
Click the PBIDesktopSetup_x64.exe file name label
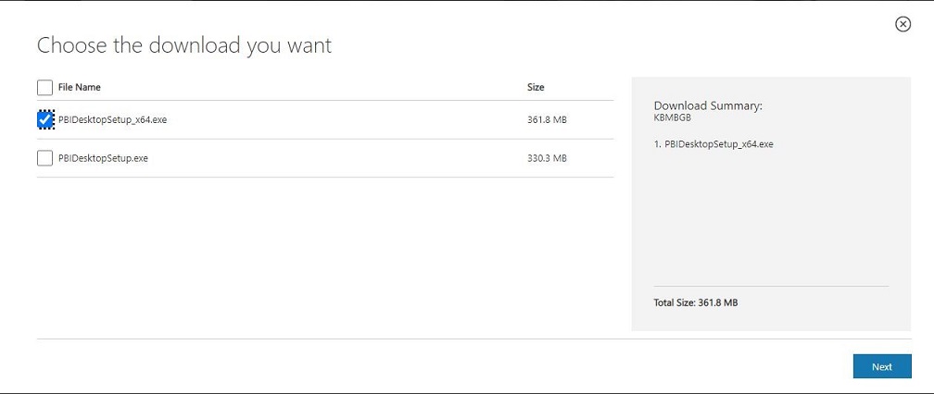point(113,119)
